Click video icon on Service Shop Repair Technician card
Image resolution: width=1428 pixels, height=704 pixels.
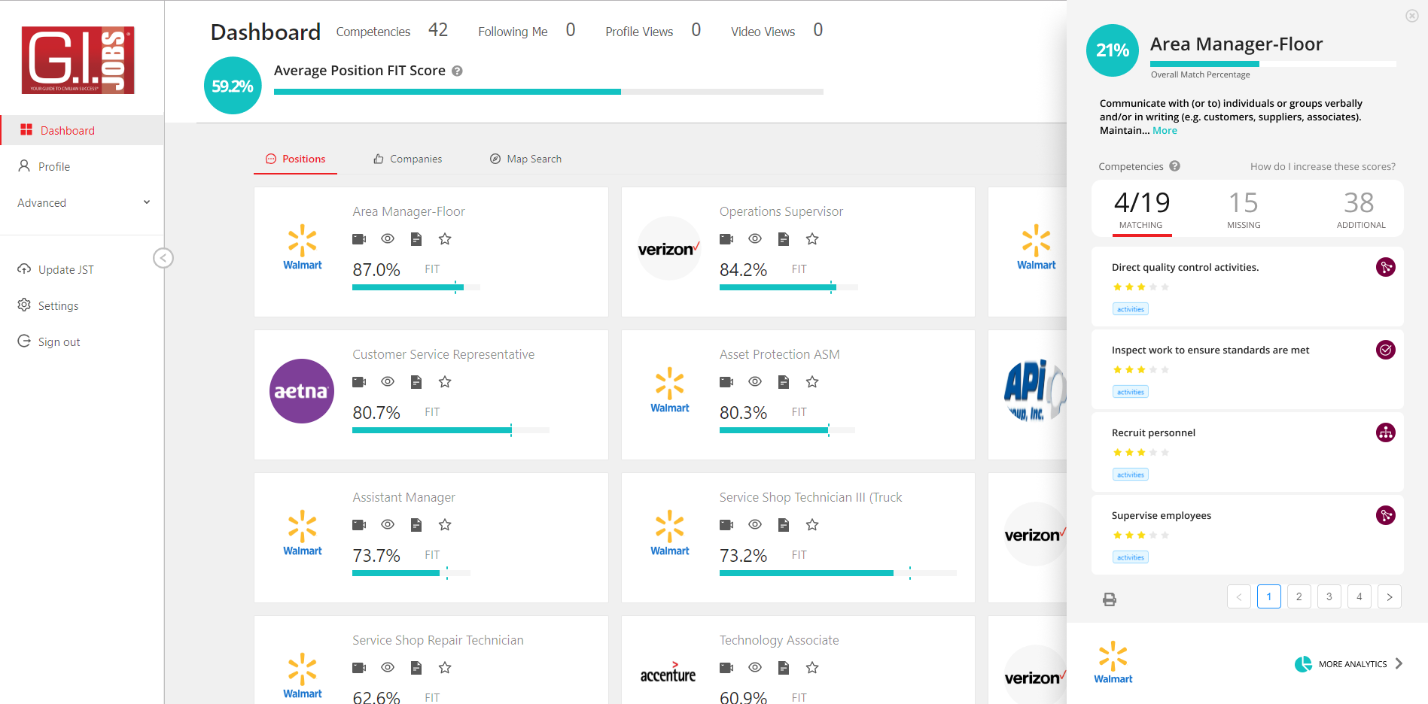pos(359,668)
